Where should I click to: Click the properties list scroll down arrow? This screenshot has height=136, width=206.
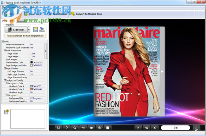pos(46,102)
